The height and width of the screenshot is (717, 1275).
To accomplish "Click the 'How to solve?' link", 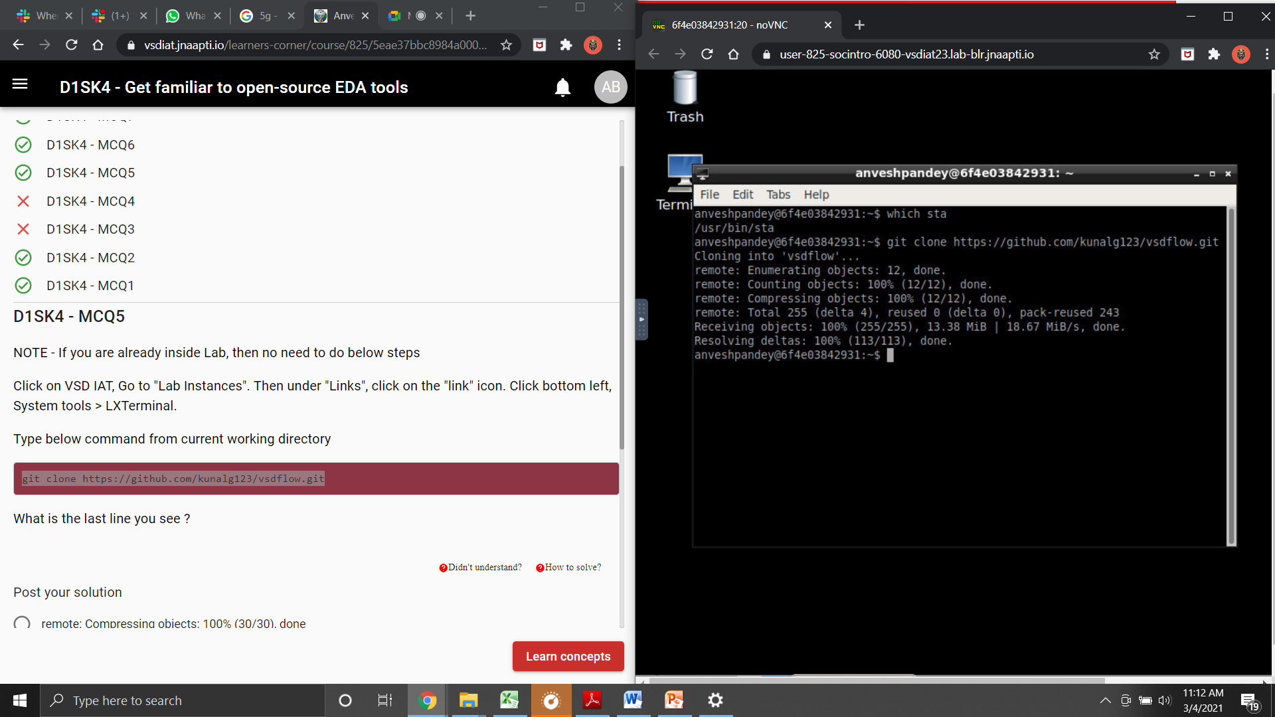I will (x=568, y=568).
